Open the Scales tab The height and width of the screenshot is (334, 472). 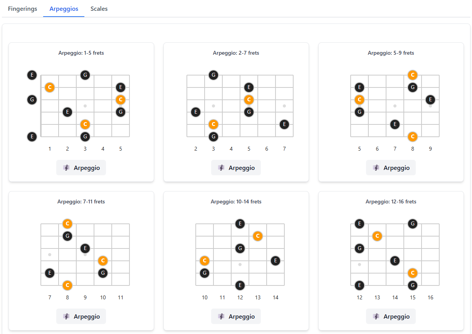click(99, 9)
